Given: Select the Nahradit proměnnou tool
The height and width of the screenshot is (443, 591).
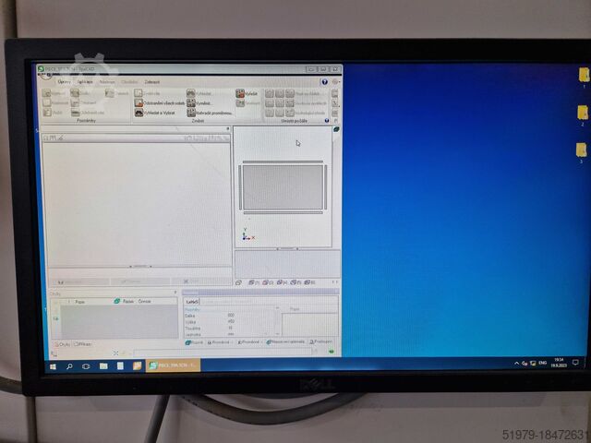Looking at the screenshot, I should click(x=191, y=113).
